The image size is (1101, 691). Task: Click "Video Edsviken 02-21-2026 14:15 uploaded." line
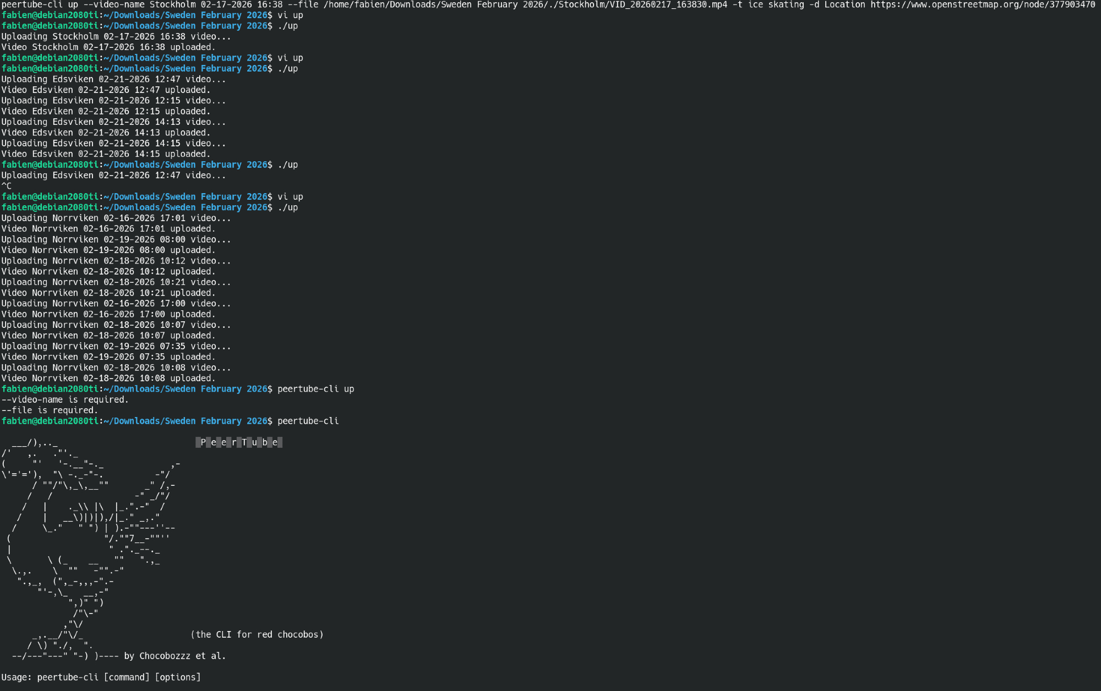106,154
